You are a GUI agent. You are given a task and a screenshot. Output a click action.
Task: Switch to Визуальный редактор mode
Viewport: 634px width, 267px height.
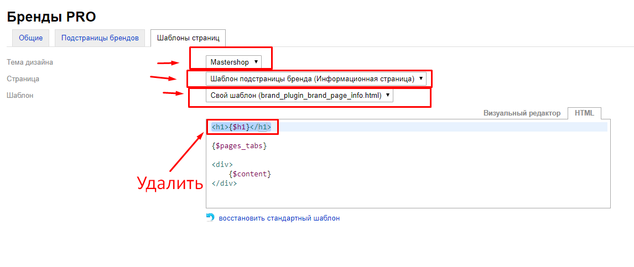522,113
